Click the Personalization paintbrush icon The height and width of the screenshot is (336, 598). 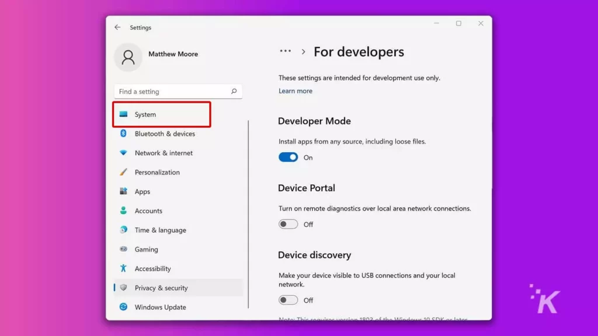(x=123, y=172)
